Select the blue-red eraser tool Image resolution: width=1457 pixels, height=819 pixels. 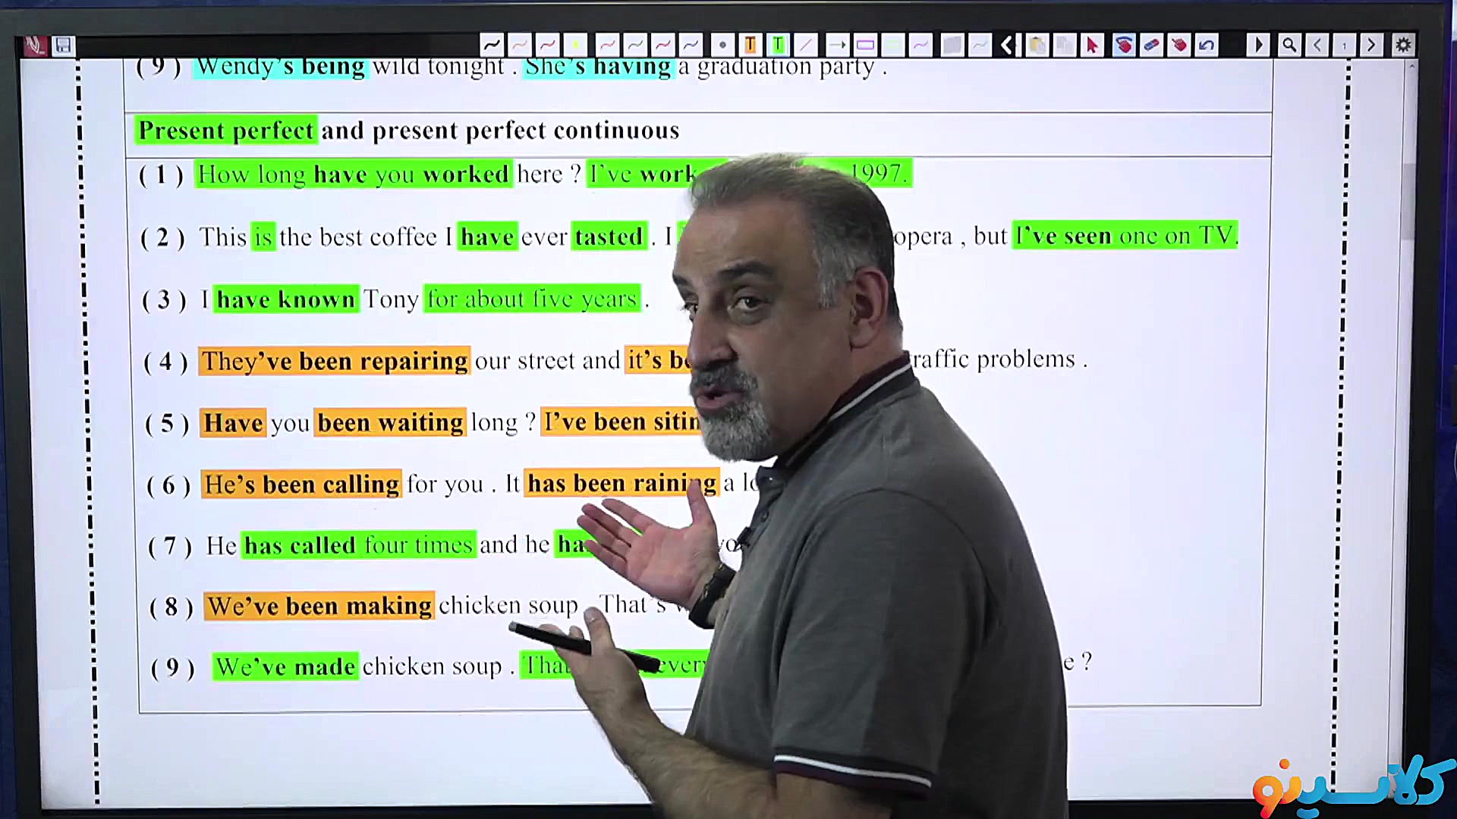pyautogui.click(x=1151, y=45)
